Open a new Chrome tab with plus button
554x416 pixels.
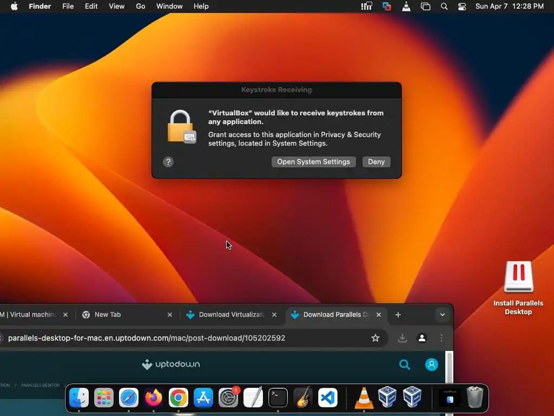coord(398,315)
